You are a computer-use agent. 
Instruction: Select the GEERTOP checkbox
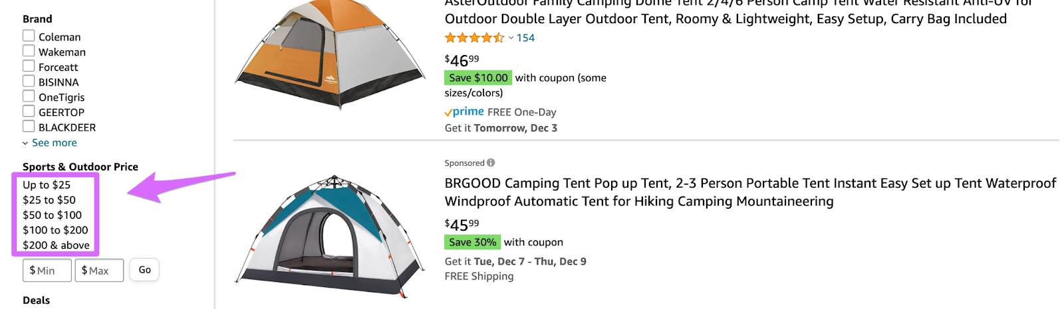(29, 111)
